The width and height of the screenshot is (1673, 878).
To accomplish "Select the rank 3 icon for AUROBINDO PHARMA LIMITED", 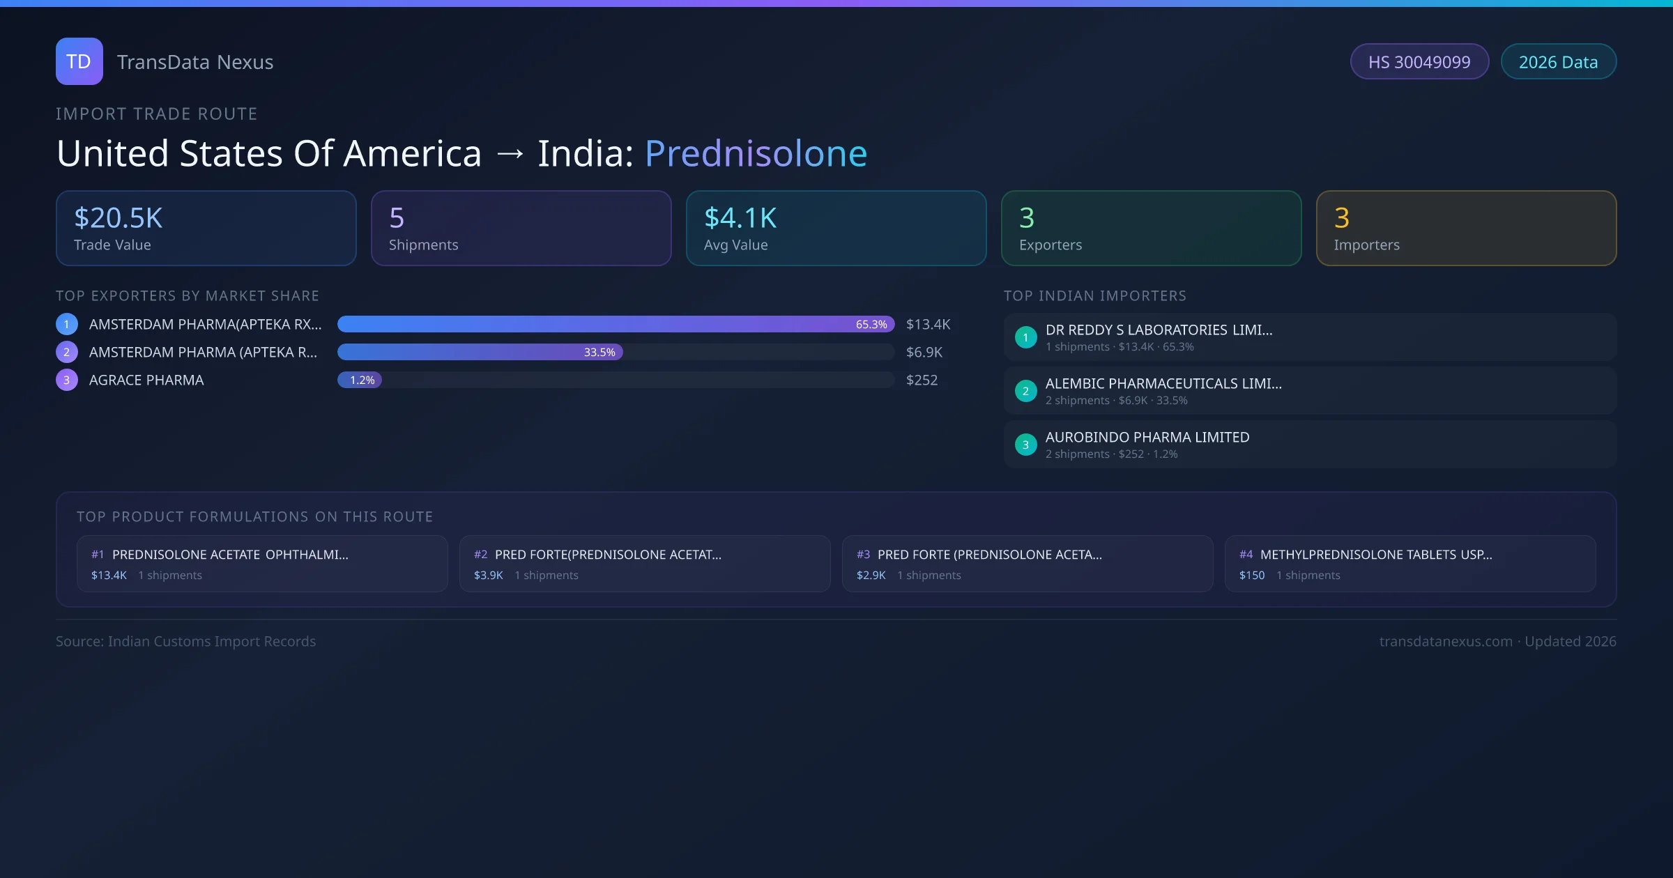I will click(1025, 444).
